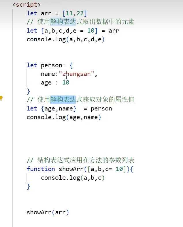
Task: Click the line 'age : 10'
Action: [55, 83]
